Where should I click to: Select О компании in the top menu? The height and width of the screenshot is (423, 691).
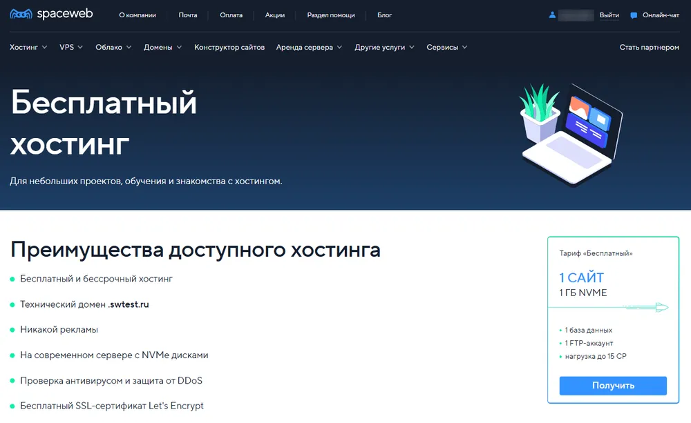pyautogui.click(x=138, y=14)
